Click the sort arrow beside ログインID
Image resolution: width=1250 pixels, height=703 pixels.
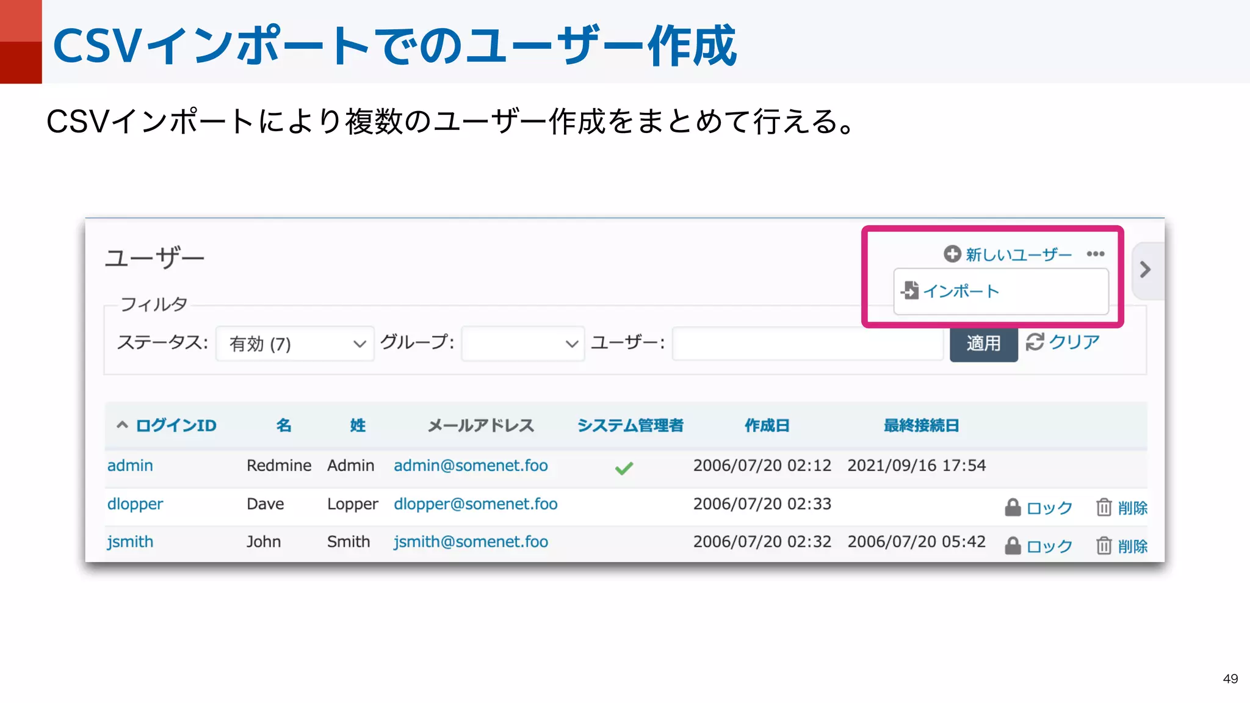coord(122,425)
